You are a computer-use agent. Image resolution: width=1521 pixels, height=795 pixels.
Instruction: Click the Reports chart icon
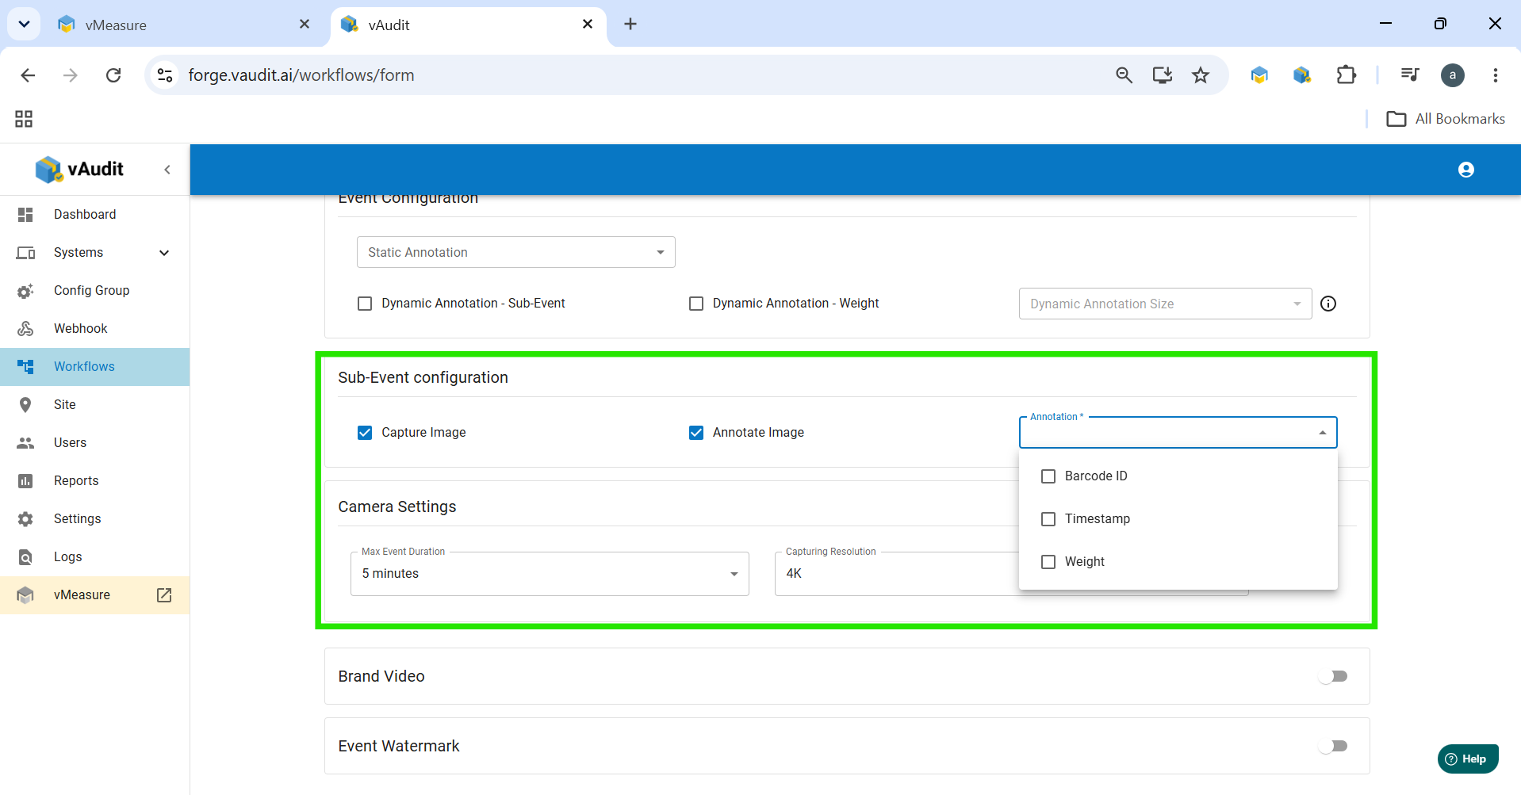pos(25,481)
